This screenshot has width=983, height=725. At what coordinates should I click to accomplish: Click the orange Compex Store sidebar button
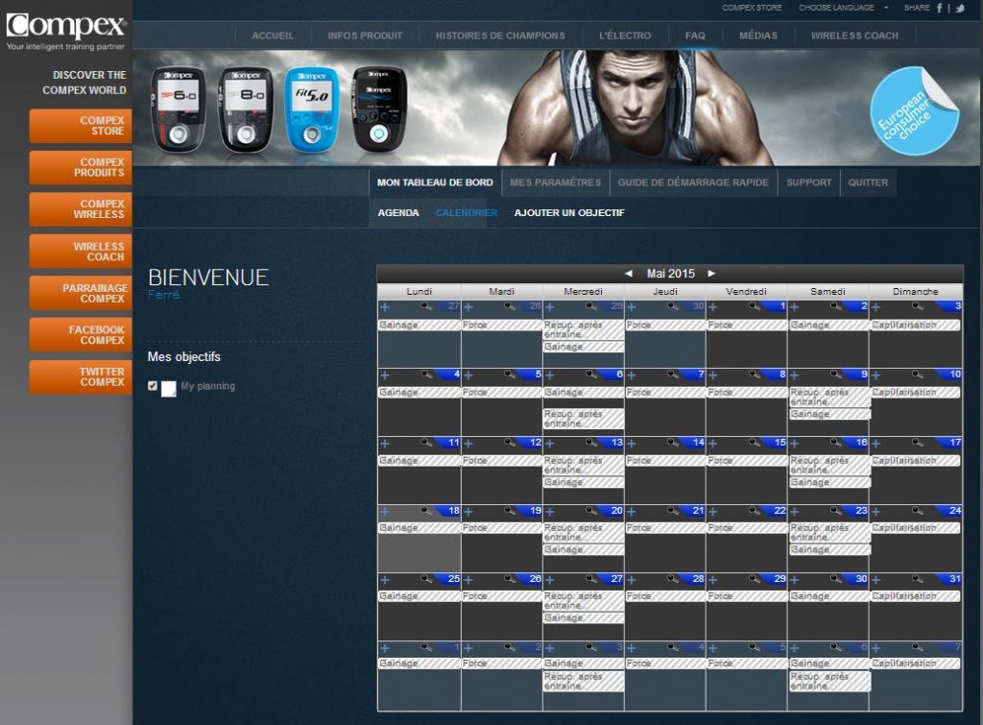(x=81, y=126)
